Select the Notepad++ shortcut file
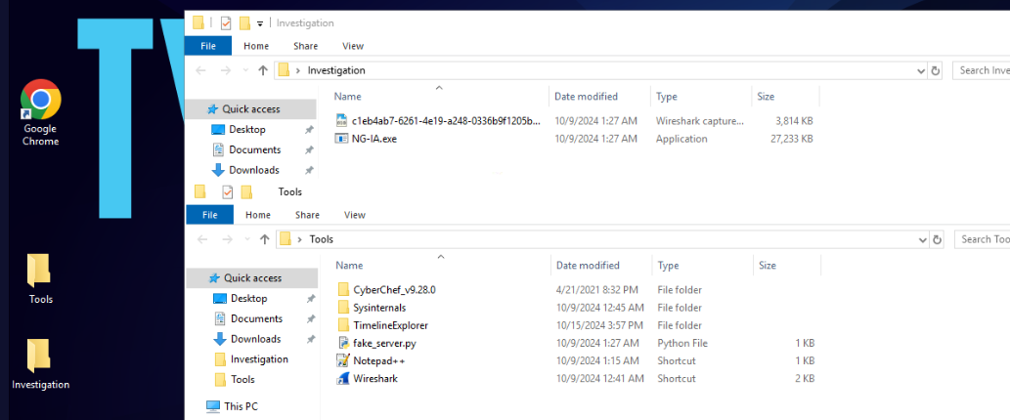 click(377, 360)
